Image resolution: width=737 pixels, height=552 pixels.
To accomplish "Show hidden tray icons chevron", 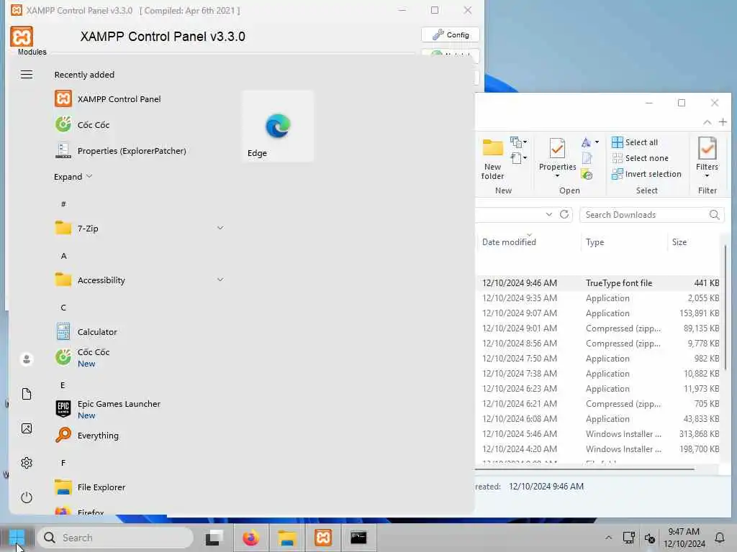I will (x=608, y=538).
